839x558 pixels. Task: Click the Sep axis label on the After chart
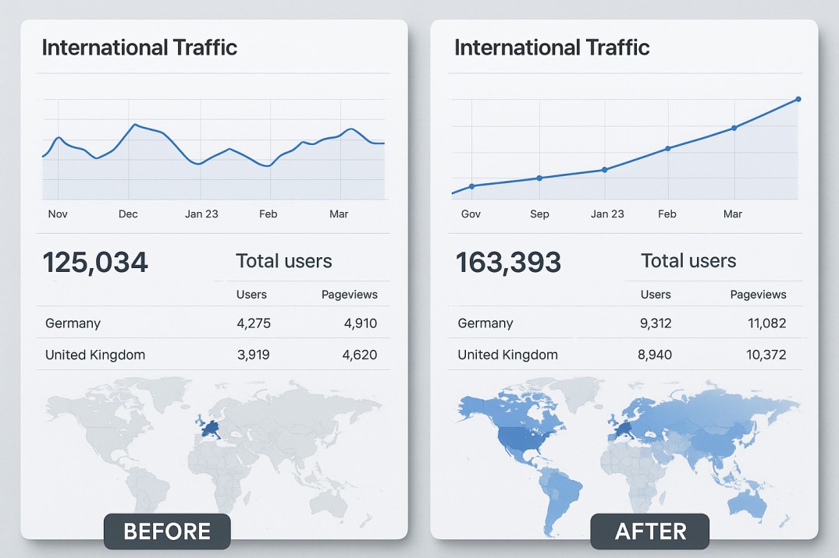pos(539,214)
